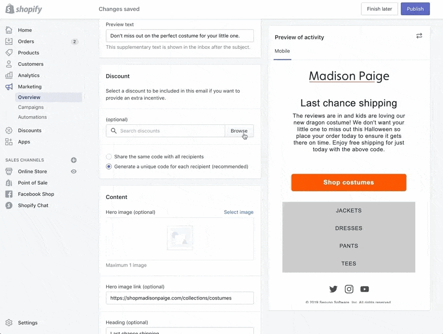
Task: Click the Browse dropdown next to Search discounts
Action: point(239,131)
